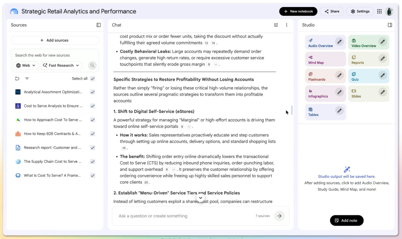Open chat configuration sliders icon
402x239 pixels.
point(276,25)
